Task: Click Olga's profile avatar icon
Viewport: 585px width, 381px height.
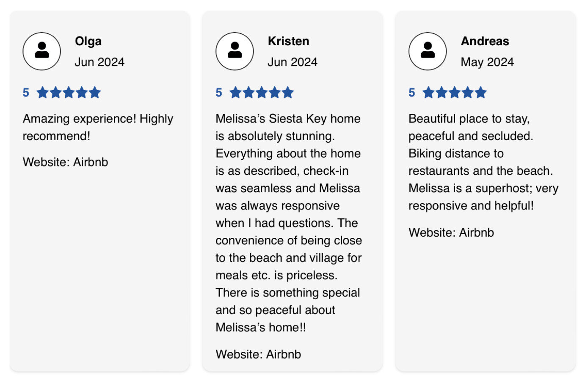Action: [41, 51]
